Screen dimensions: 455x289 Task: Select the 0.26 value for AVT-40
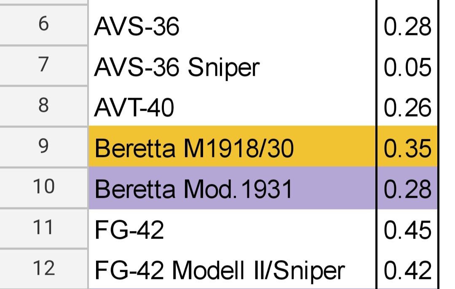click(407, 107)
